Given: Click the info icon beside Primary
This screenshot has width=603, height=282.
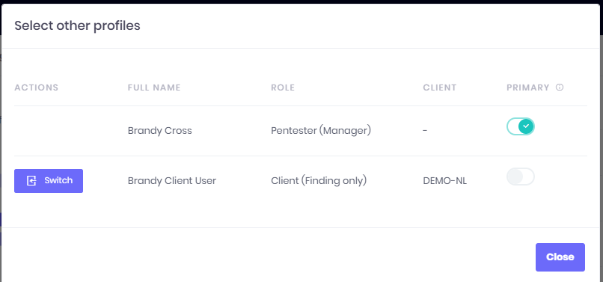Looking at the screenshot, I should click(560, 88).
